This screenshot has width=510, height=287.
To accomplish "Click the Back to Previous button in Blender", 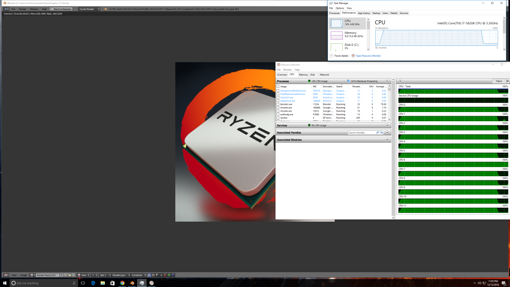I will pos(61,9).
